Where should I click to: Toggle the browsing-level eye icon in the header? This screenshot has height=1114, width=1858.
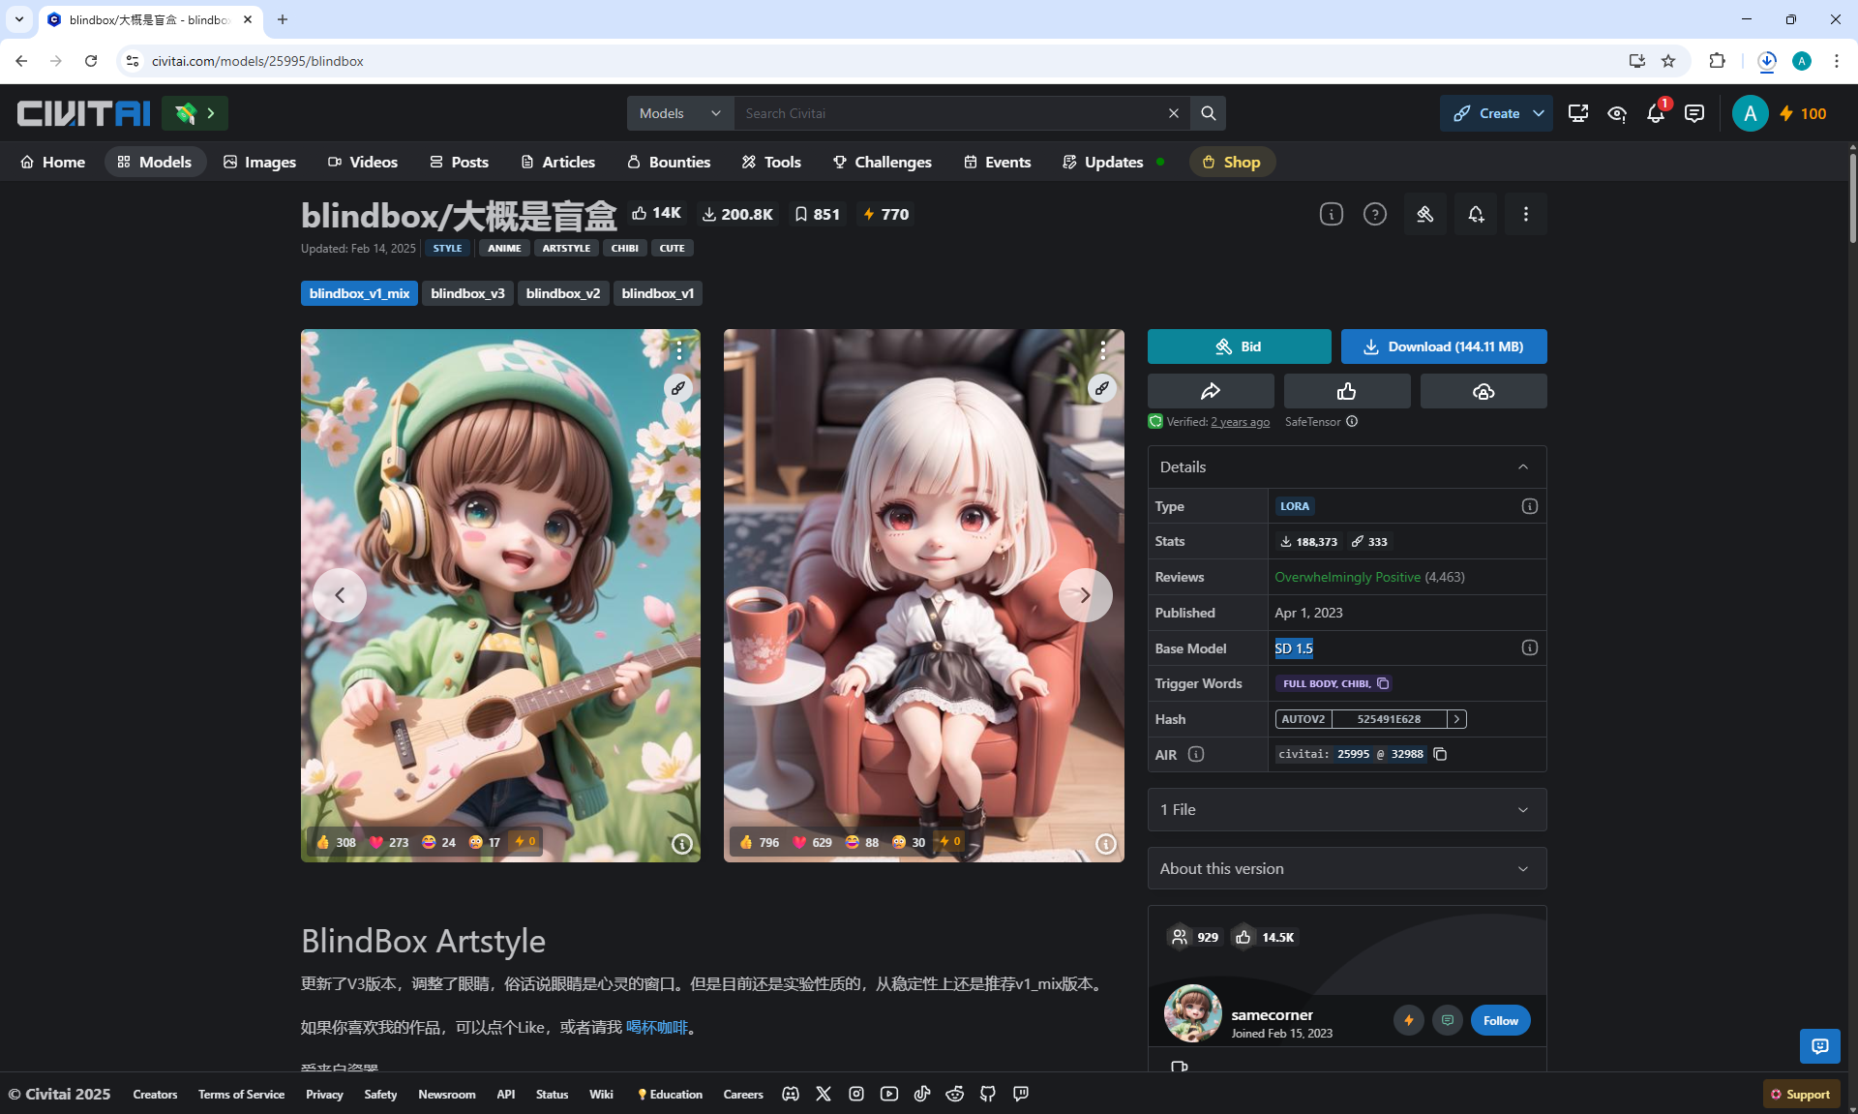tap(1616, 114)
